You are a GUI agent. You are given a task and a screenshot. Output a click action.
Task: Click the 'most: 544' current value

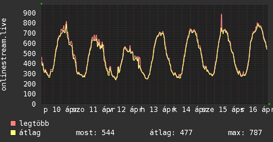click(95, 133)
